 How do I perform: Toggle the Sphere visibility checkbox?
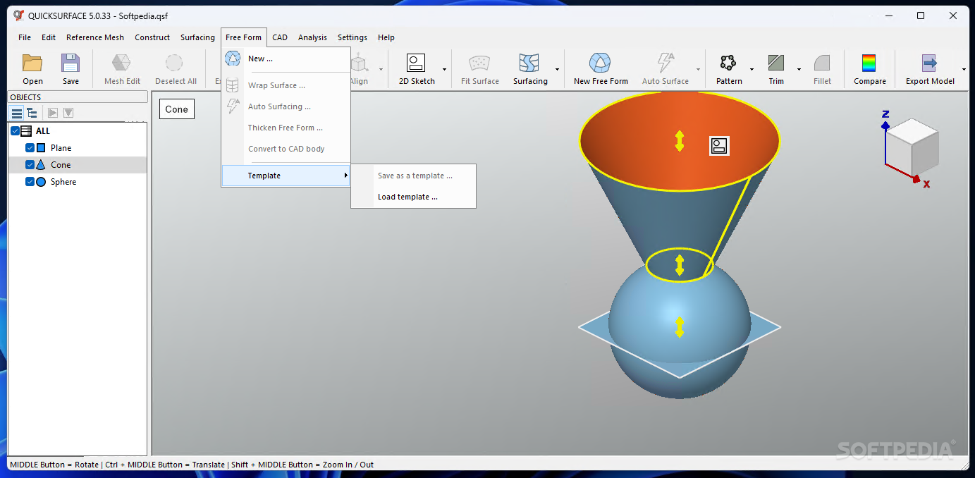[x=30, y=182]
